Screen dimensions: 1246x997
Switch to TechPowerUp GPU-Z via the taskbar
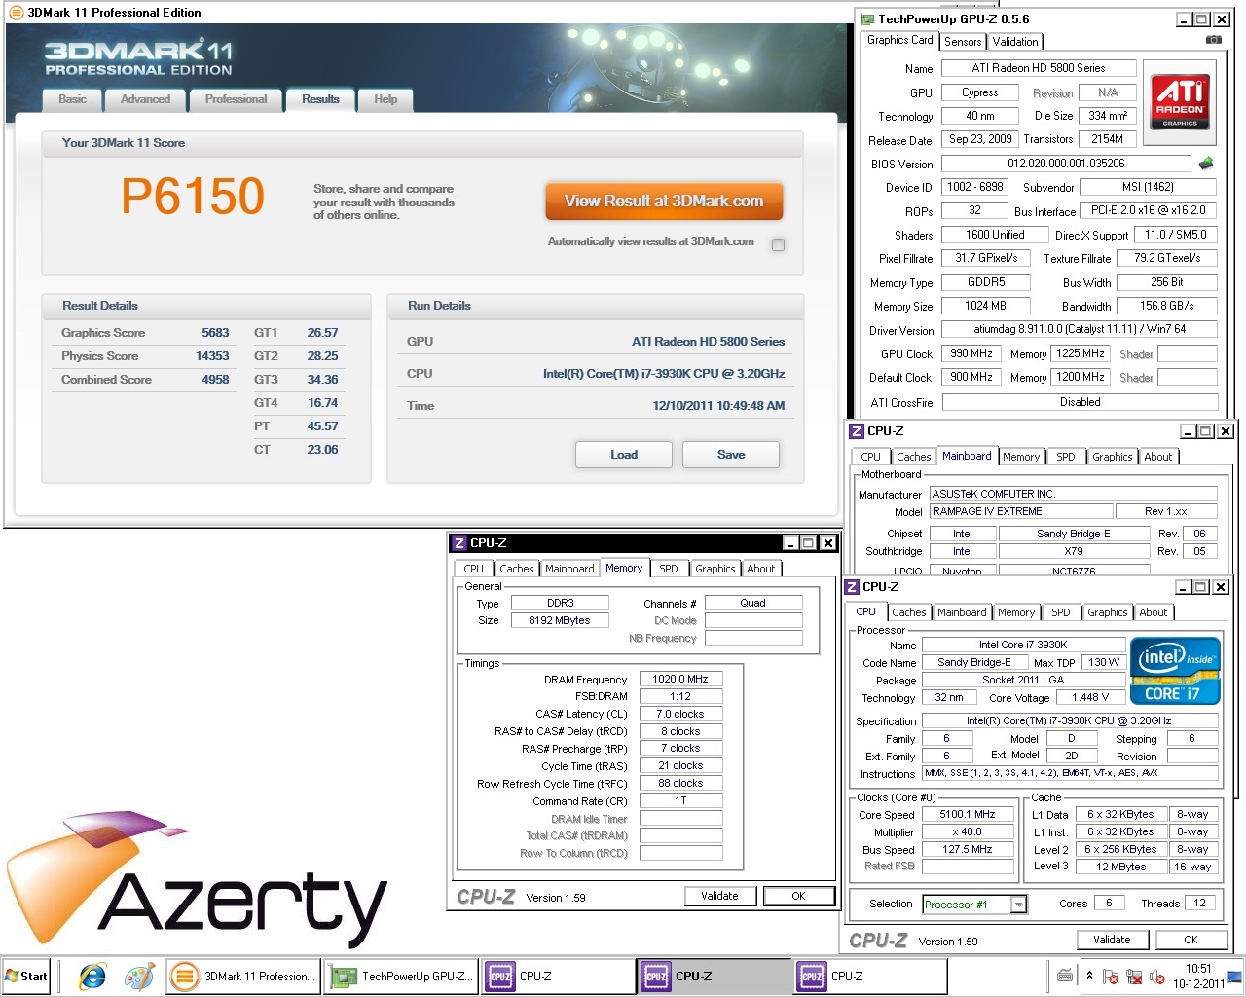click(402, 977)
